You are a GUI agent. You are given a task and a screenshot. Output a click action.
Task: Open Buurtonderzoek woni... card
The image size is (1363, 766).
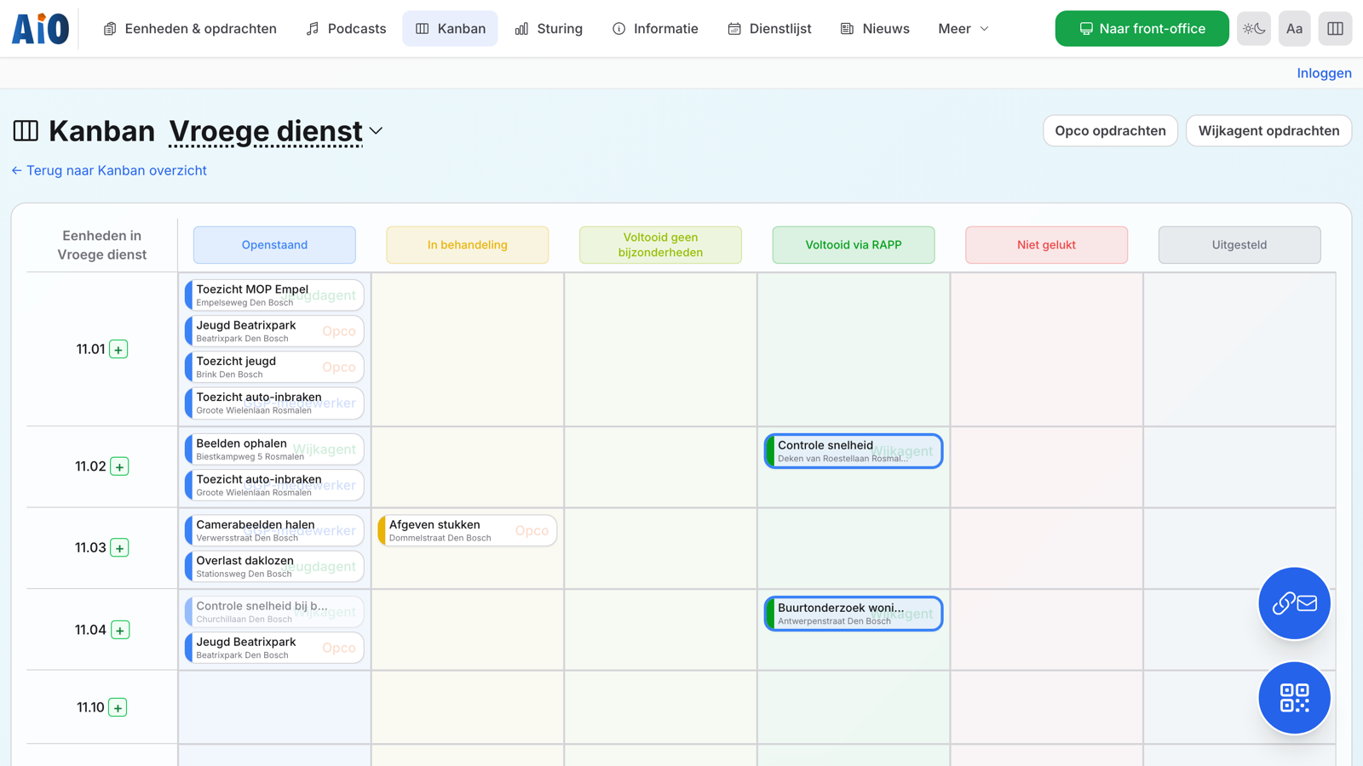(854, 614)
